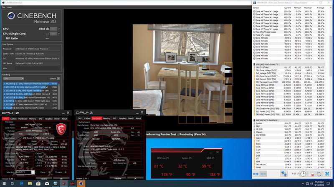Open Microsoft Store from the taskbar
This screenshot has height=187, width=334.
pyautogui.click(x=38, y=184)
